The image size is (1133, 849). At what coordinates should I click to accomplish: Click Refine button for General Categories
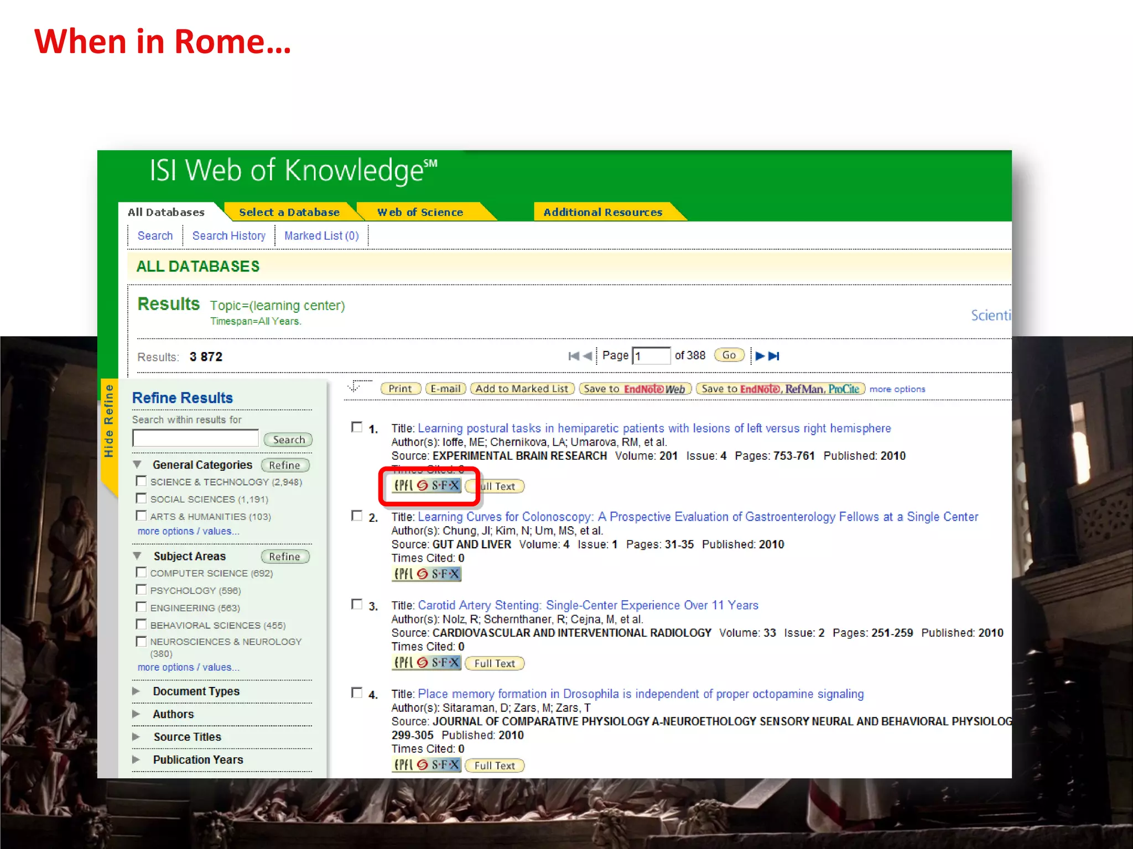285,465
